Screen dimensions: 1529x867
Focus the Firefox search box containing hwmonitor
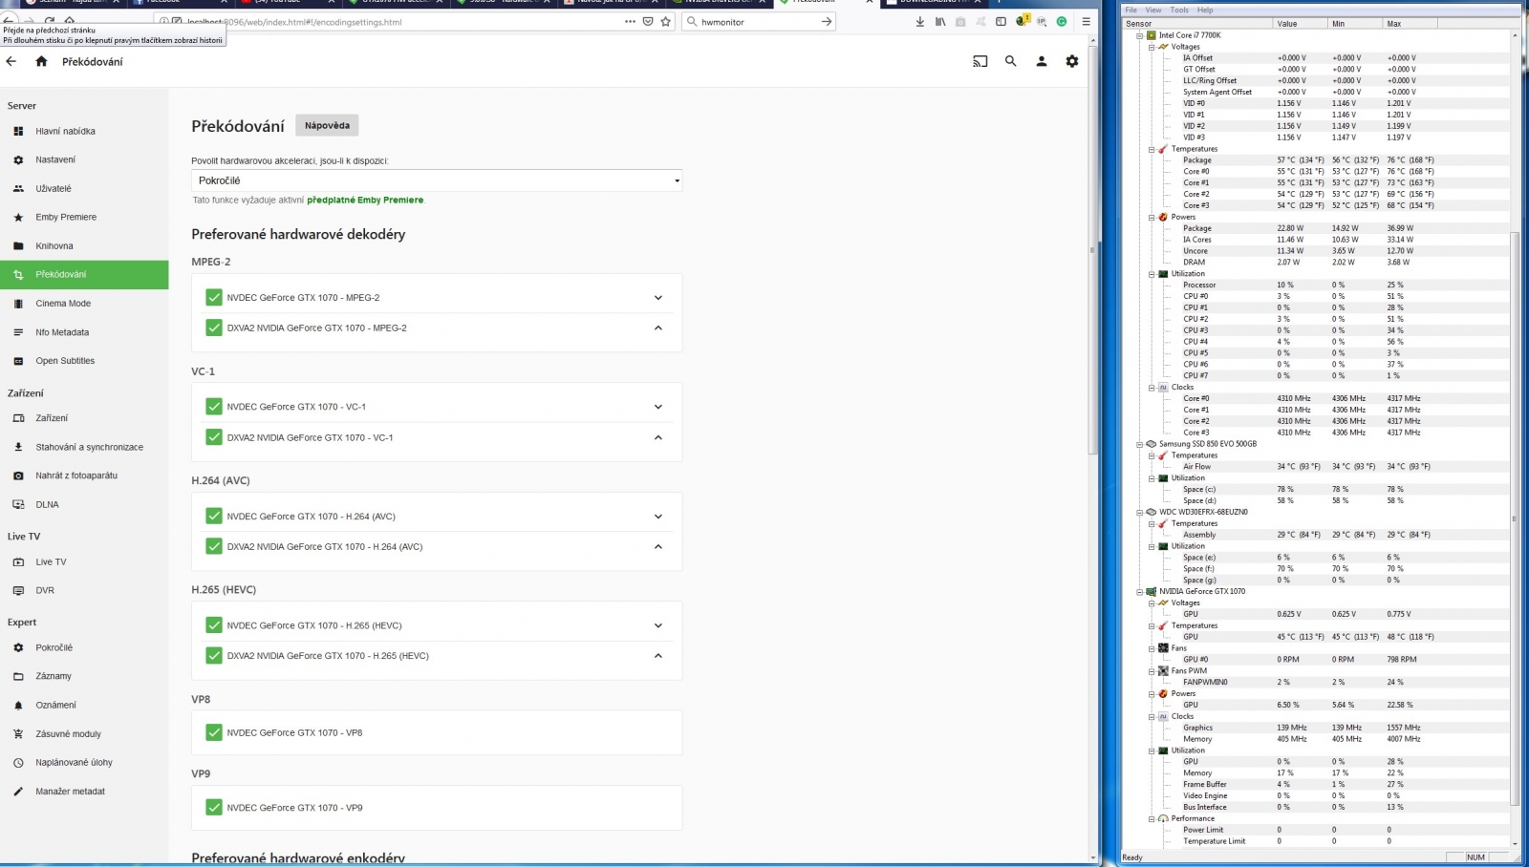[x=759, y=21]
